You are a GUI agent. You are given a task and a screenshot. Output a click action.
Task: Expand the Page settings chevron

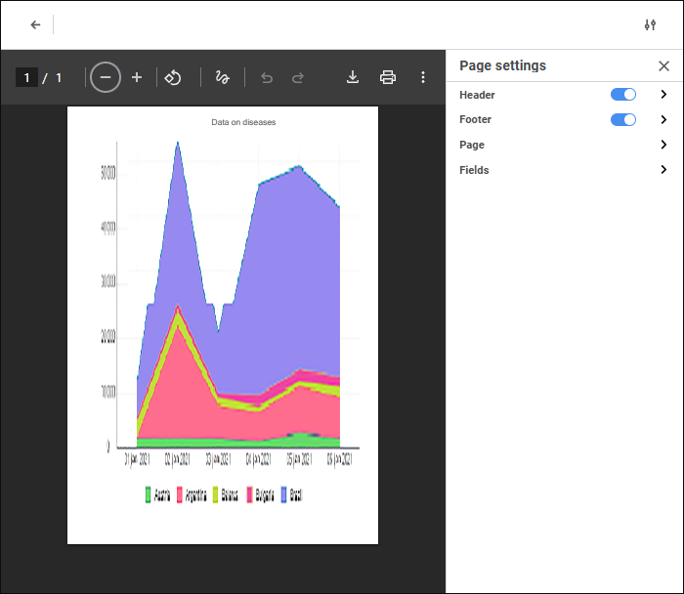click(663, 145)
